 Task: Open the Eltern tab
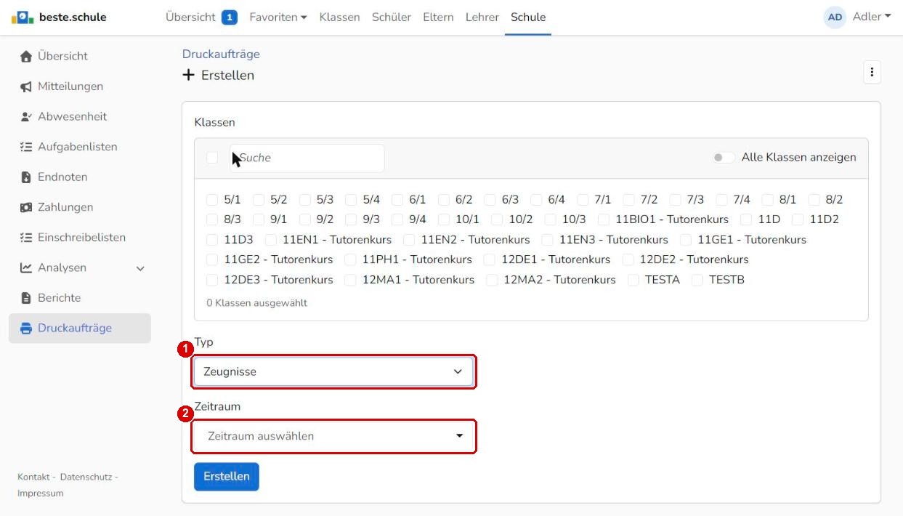click(438, 17)
